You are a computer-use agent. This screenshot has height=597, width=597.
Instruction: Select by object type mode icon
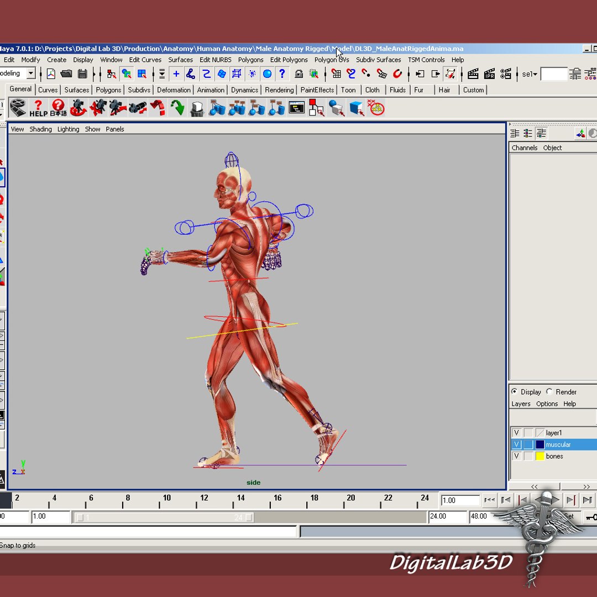pos(127,74)
